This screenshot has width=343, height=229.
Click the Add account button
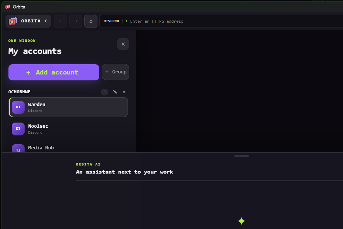[x=54, y=72]
